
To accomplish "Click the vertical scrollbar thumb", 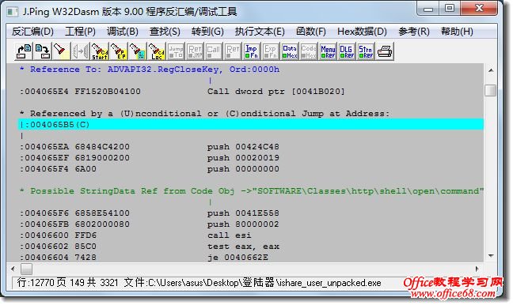I will coord(490,90).
